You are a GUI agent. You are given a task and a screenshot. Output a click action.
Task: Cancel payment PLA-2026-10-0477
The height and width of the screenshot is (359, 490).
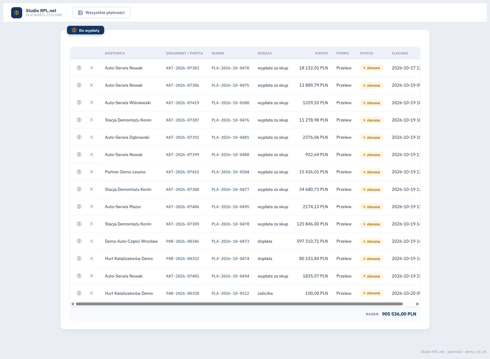pos(91,189)
